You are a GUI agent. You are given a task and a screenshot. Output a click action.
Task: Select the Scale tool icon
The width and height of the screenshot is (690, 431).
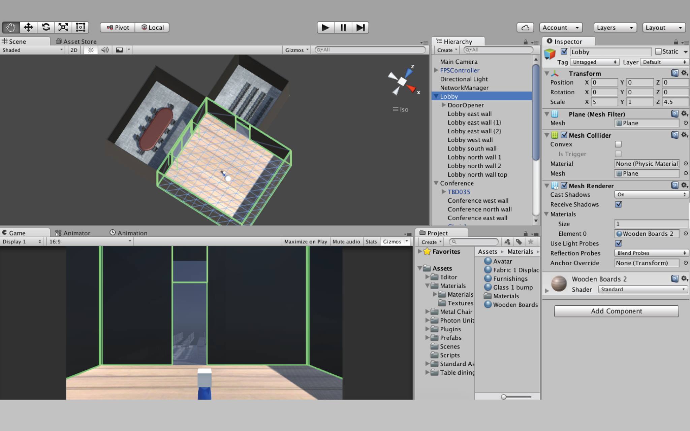(63, 27)
